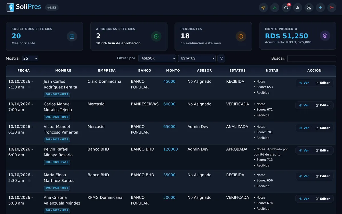Click the red logout icon
This screenshot has width=342, height=214.
[x=332, y=8]
